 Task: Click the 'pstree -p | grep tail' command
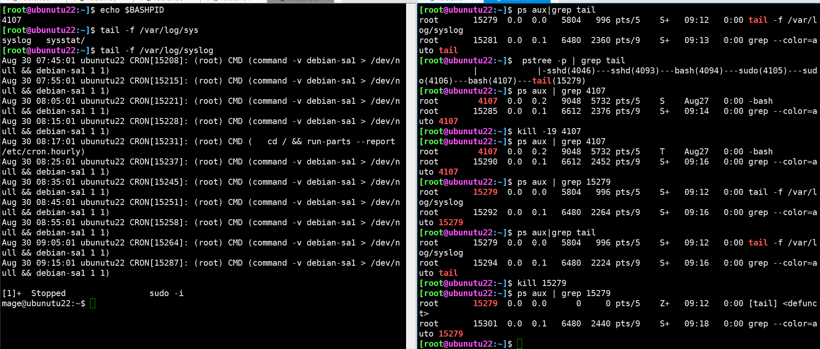pos(573,60)
